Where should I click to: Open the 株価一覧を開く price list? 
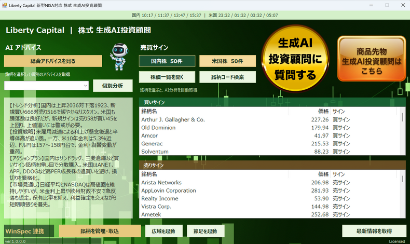[167, 77]
